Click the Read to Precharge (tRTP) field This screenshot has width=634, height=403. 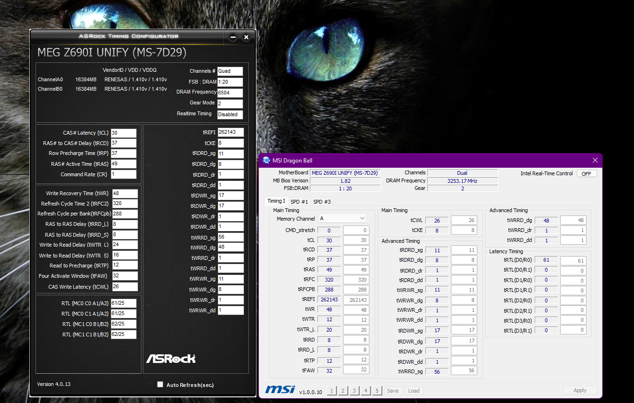coord(125,266)
